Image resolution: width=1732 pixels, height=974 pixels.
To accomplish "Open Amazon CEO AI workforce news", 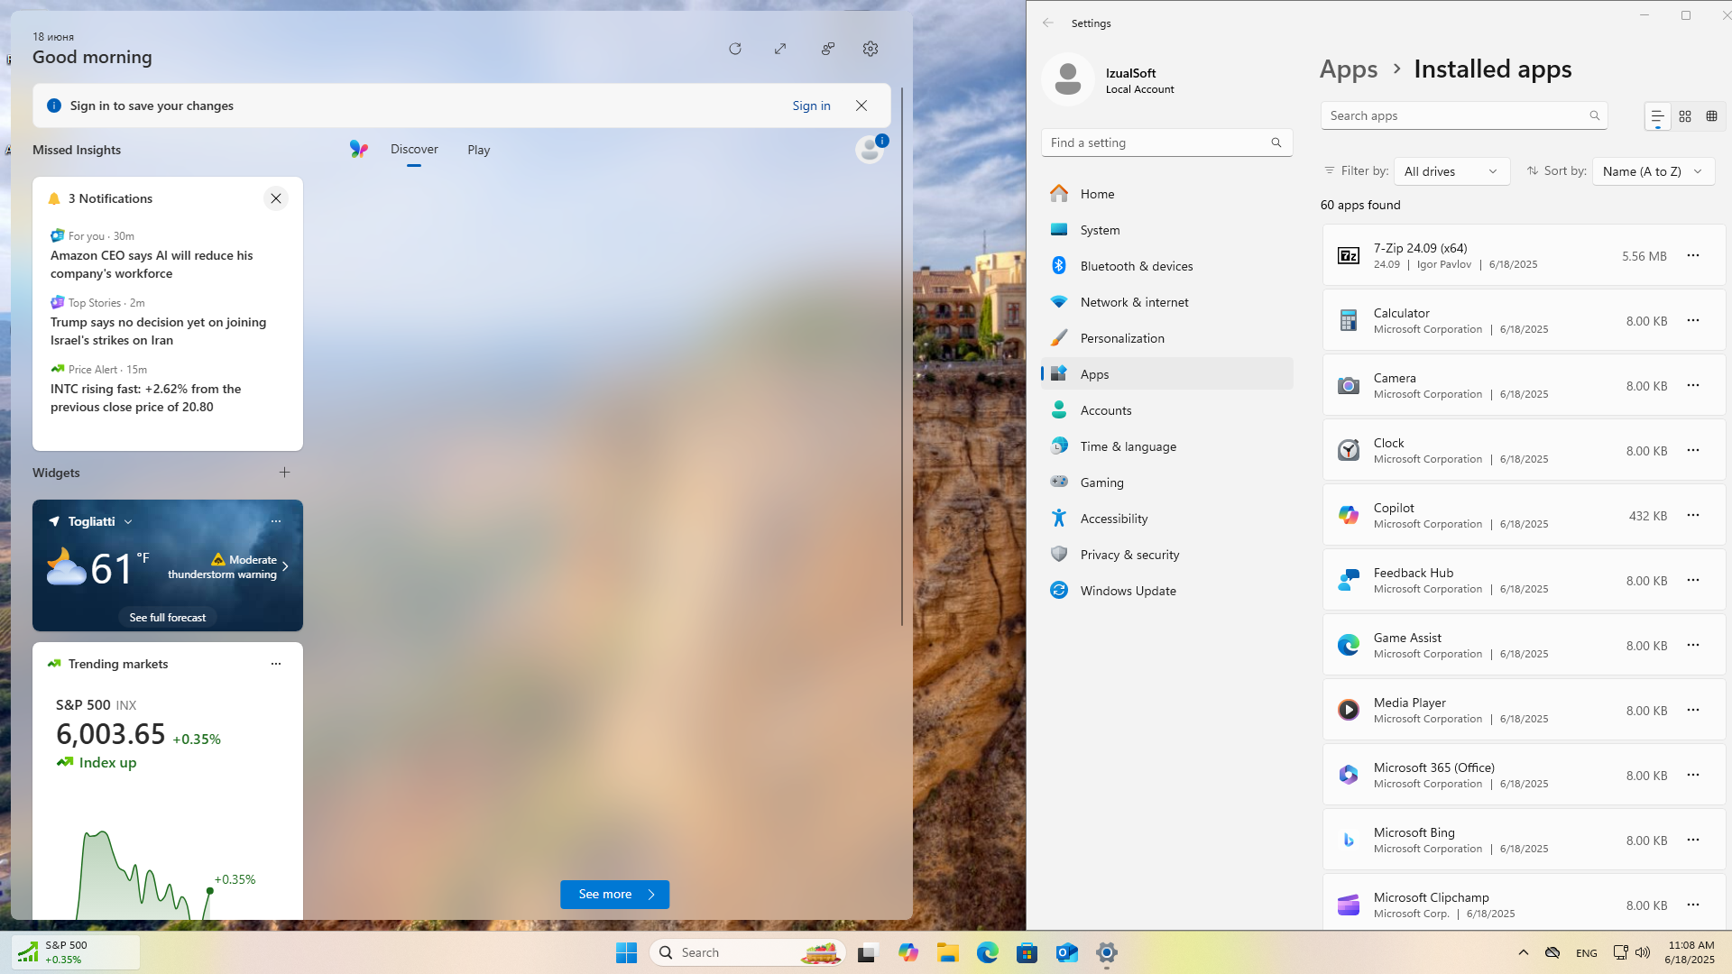I will tap(152, 264).
